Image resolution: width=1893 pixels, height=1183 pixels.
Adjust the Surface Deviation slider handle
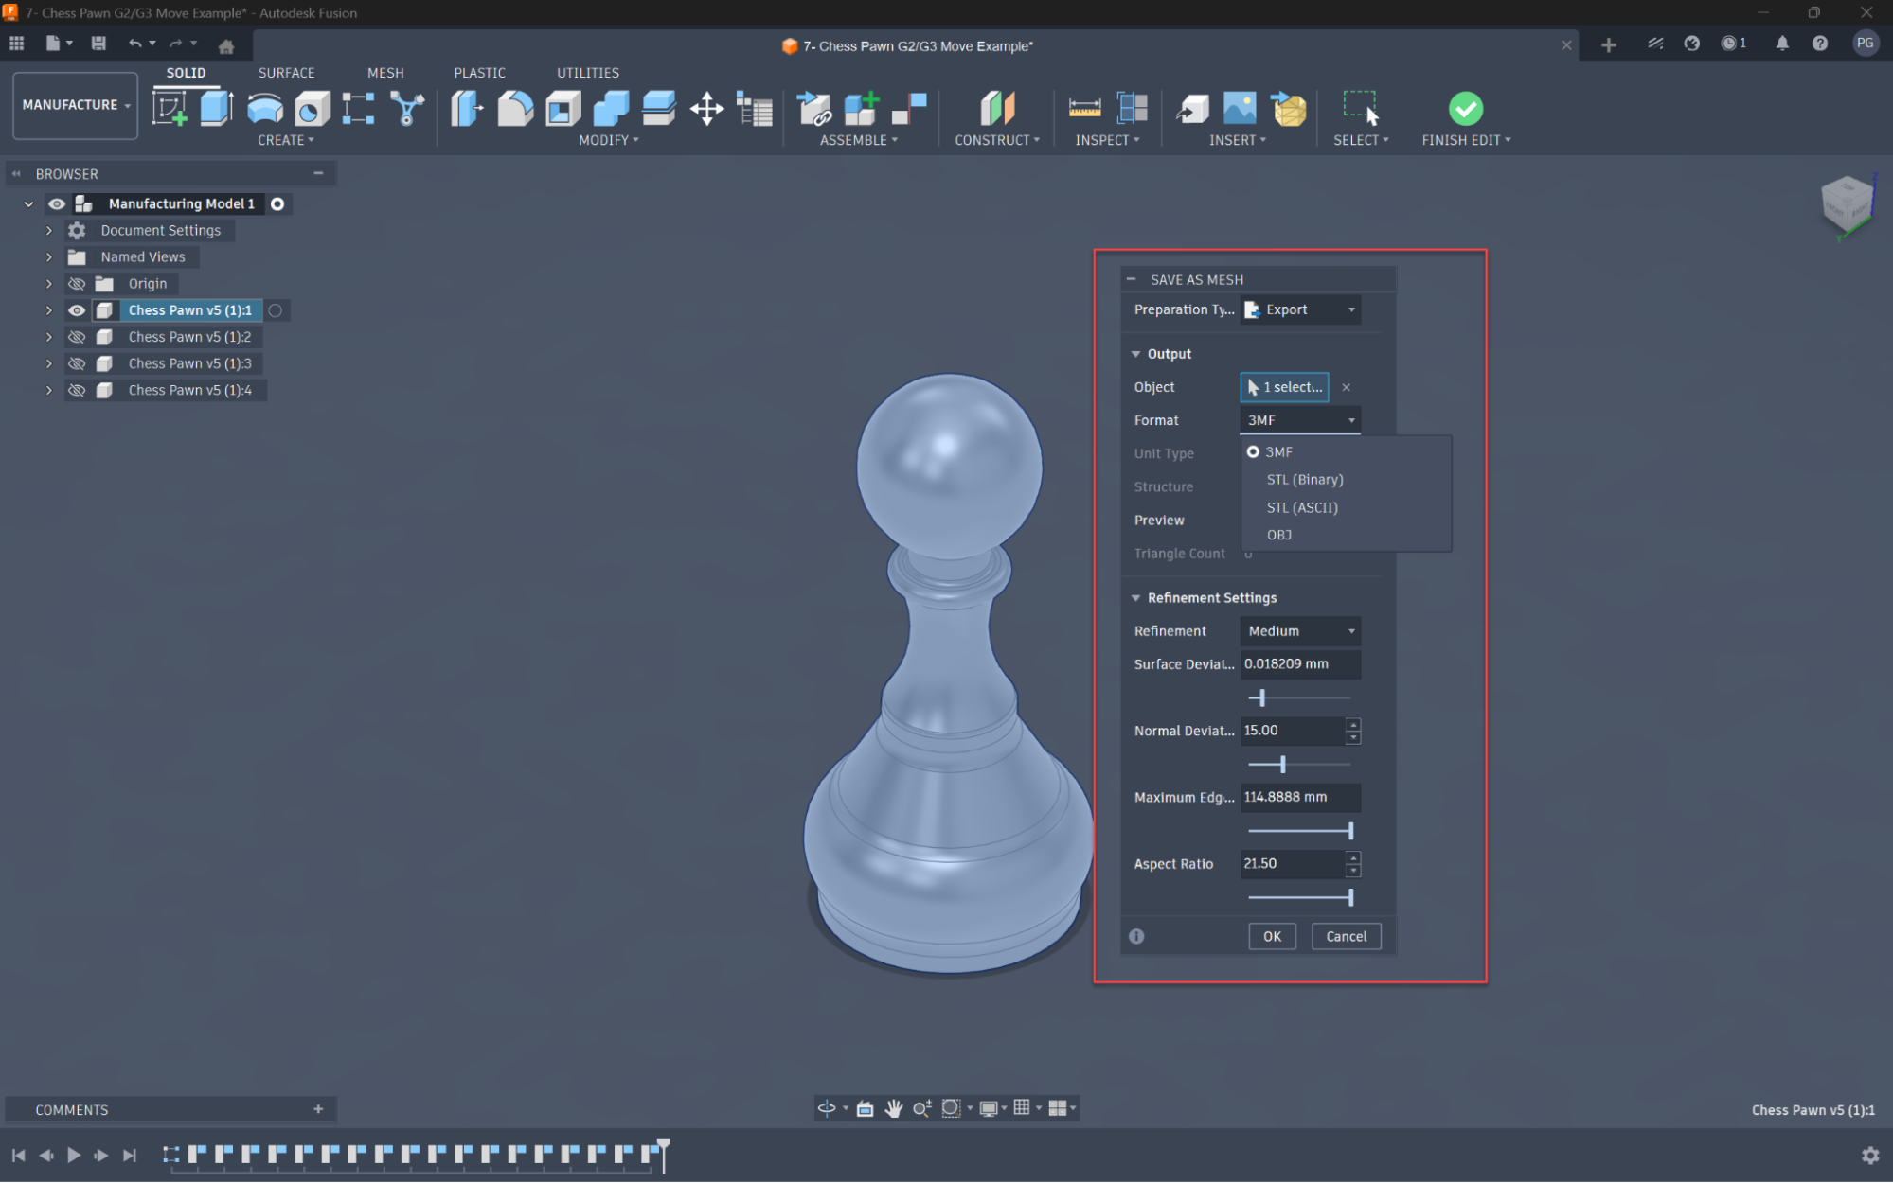click(1261, 698)
